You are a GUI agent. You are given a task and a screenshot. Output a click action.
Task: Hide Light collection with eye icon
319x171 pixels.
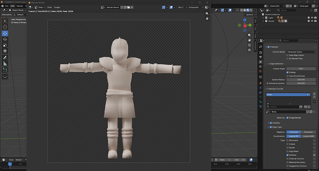(312, 18)
